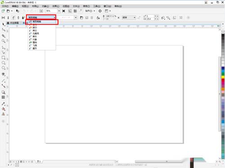Toggle the Calligraphic mode button
Image resolution: width=225 pixels, height=168 pixels.
18,18
